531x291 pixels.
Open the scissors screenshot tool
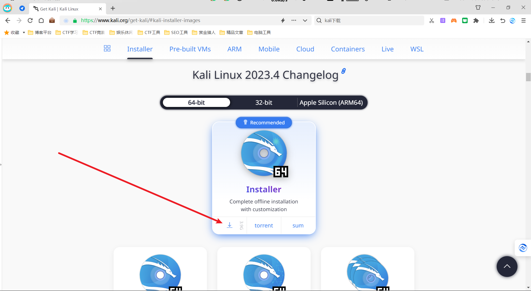point(432,21)
